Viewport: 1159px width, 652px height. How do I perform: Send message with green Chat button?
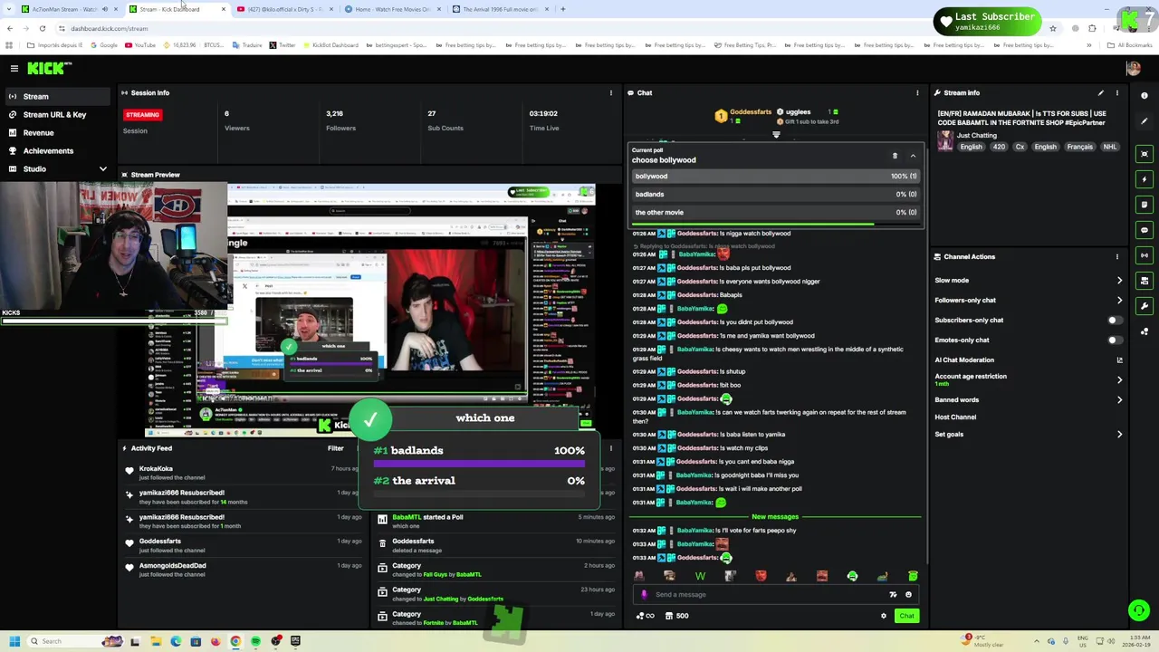tap(906, 616)
